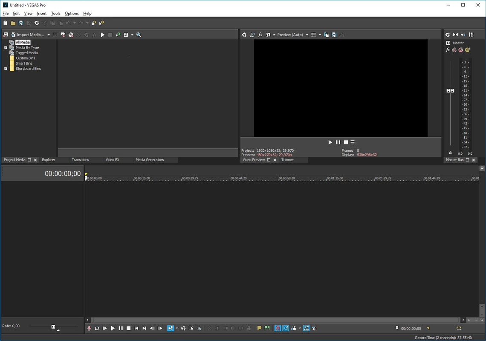Open the Mixing Console from the Master Bus

(x=471, y=35)
